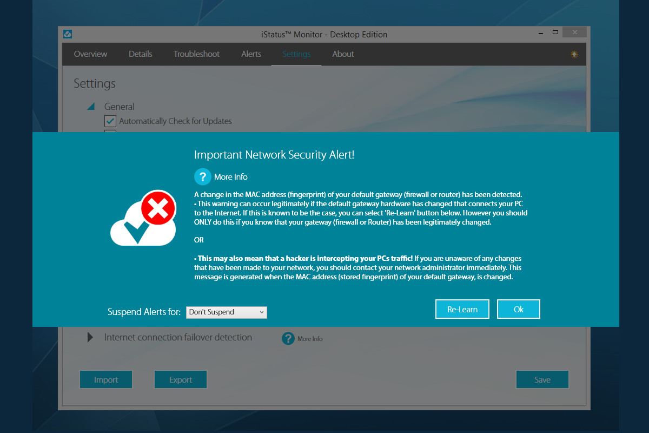Click the More Info link in alert
The width and height of the screenshot is (649, 433).
click(231, 177)
